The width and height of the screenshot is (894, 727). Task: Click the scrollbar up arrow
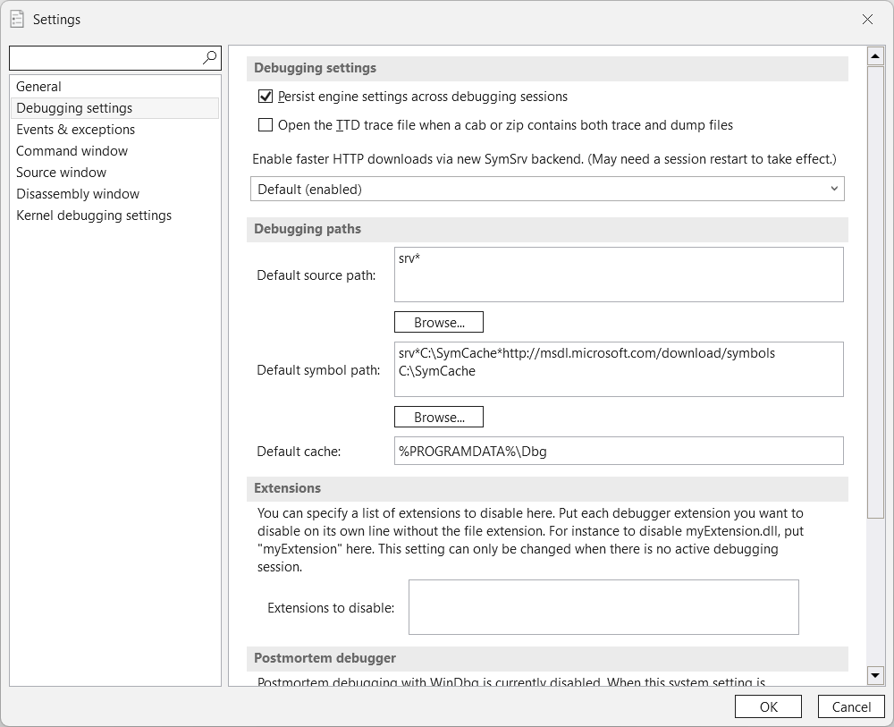pyautogui.click(x=875, y=56)
